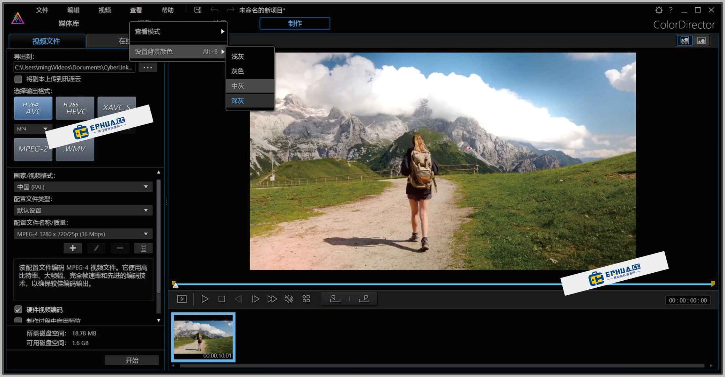Add a new profile with plus icon

(73, 248)
